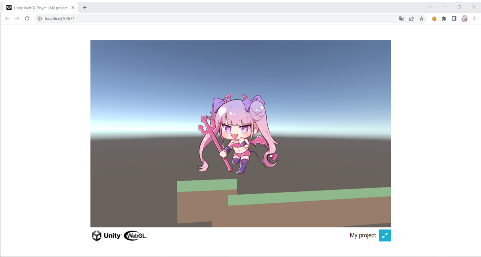481x257 pixels.
Task: Close the Unity WebGL Player tab
Action: [x=73, y=8]
